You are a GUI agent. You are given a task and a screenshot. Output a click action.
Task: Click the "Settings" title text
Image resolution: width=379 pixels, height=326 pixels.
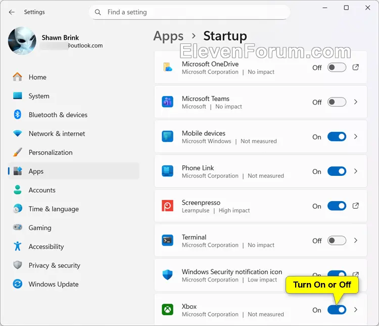click(x=34, y=12)
